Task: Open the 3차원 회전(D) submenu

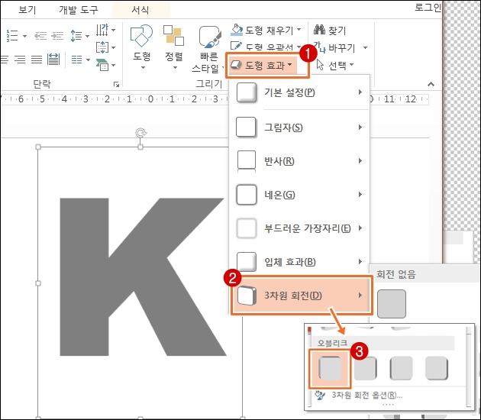Action: click(302, 296)
